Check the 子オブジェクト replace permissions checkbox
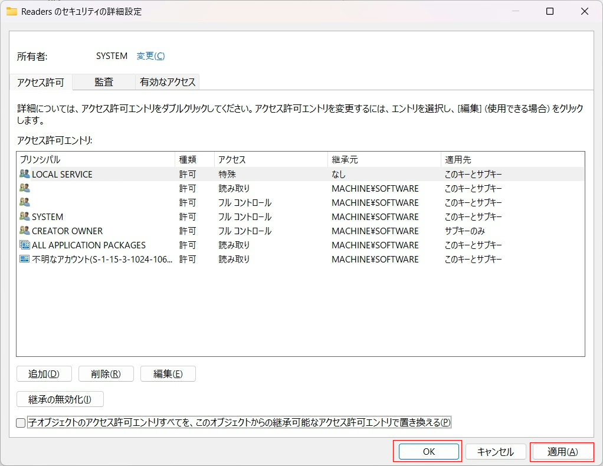Screen dimensions: 603x466 (21, 423)
